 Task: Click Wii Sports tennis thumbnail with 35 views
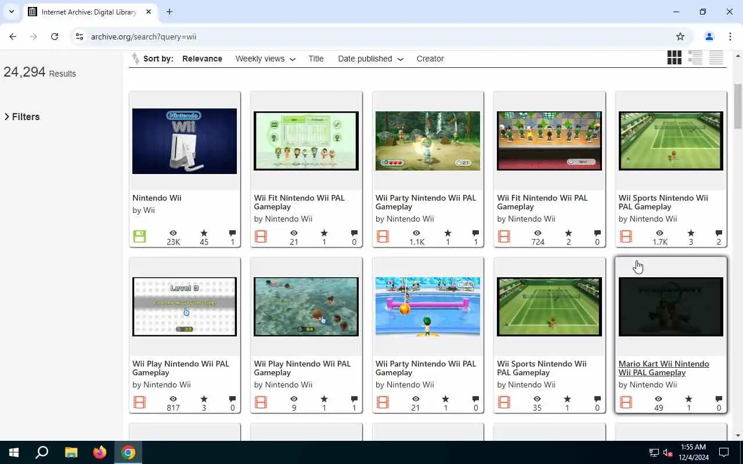tap(549, 307)
